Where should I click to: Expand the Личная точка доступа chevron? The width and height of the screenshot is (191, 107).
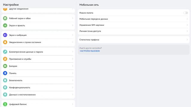coord(187,31)
